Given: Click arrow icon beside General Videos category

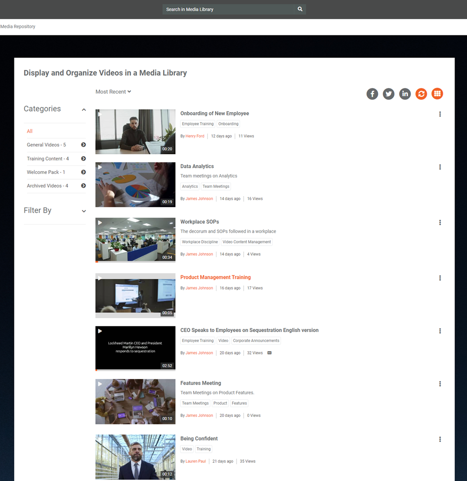Looking at the screenshot, I should tap(83, 145).
